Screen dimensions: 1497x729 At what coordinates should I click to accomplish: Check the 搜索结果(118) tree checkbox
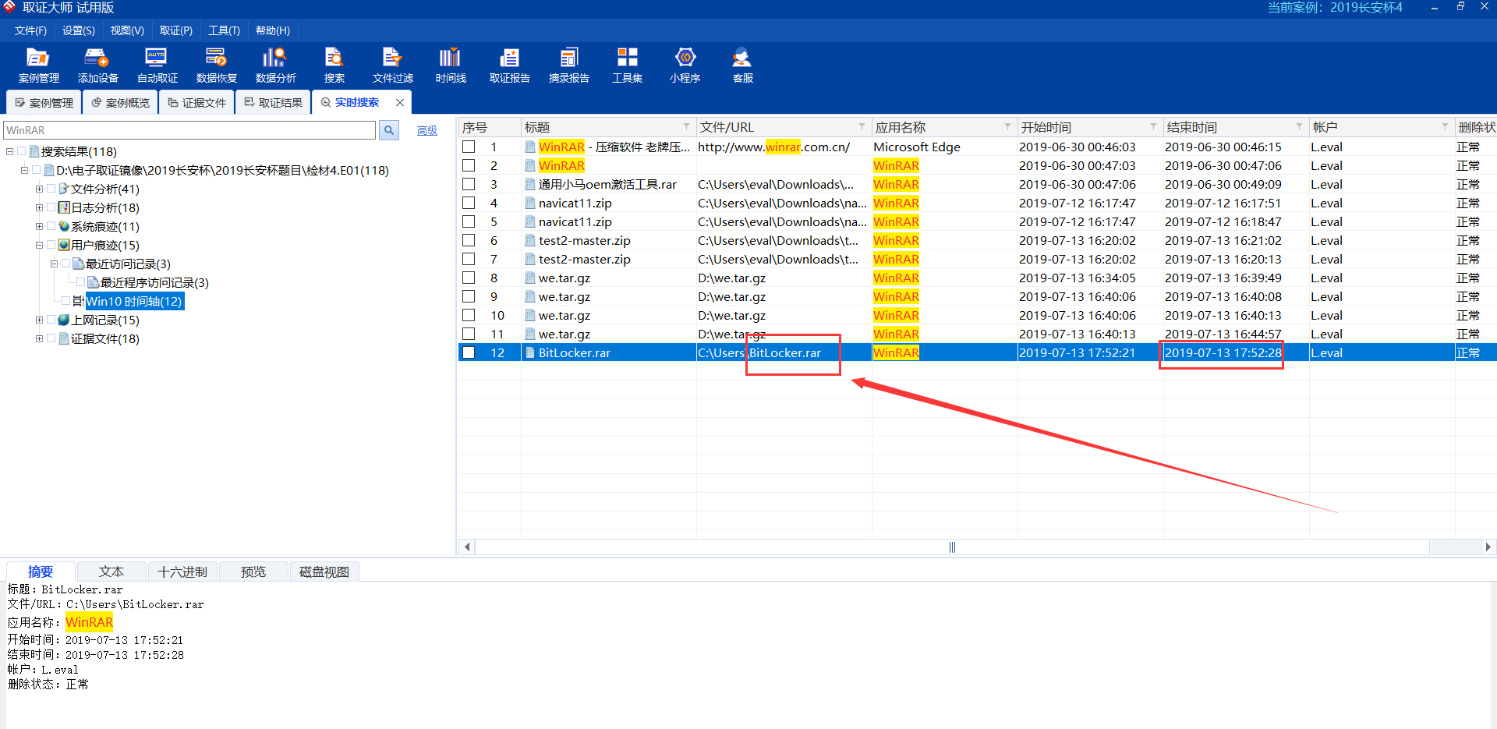pyautogui.click(x=22, y=151)
